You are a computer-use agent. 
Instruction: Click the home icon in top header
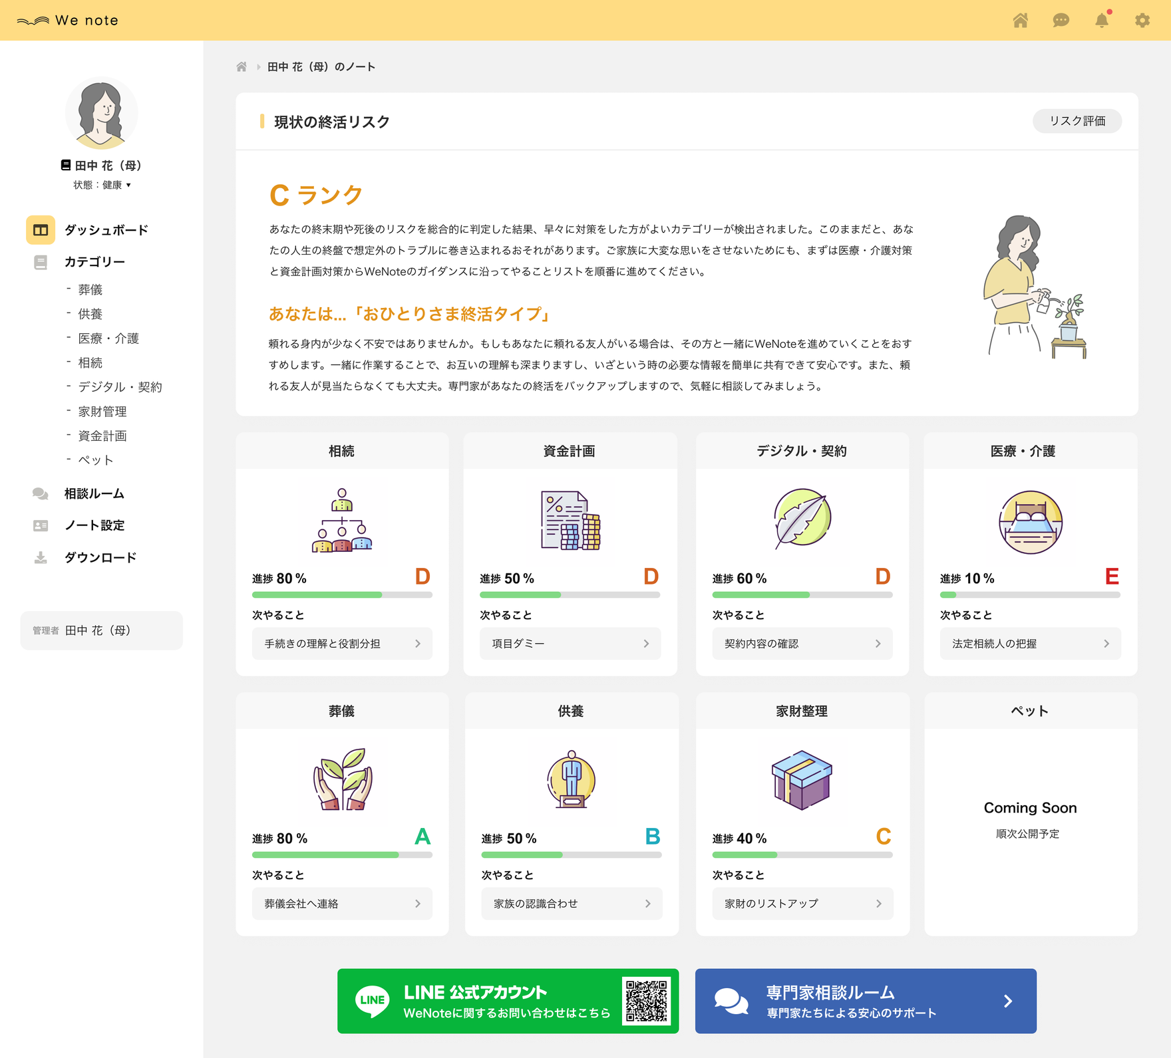tap(1020, 21)
